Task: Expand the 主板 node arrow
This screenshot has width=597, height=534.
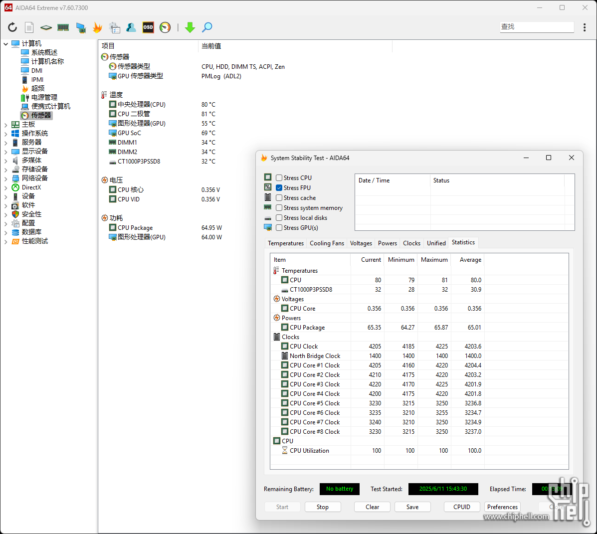Action: [x=5, y=125]
